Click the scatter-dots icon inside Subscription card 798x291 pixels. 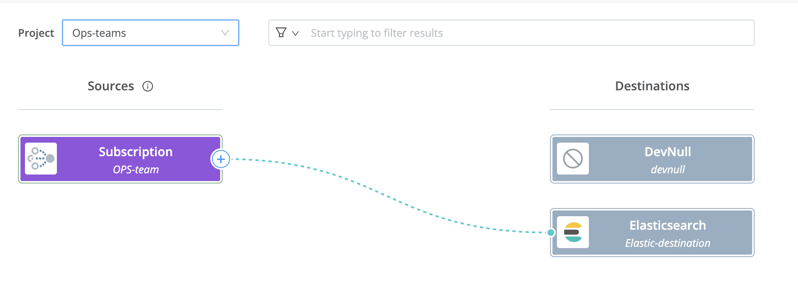coord(41,159)
